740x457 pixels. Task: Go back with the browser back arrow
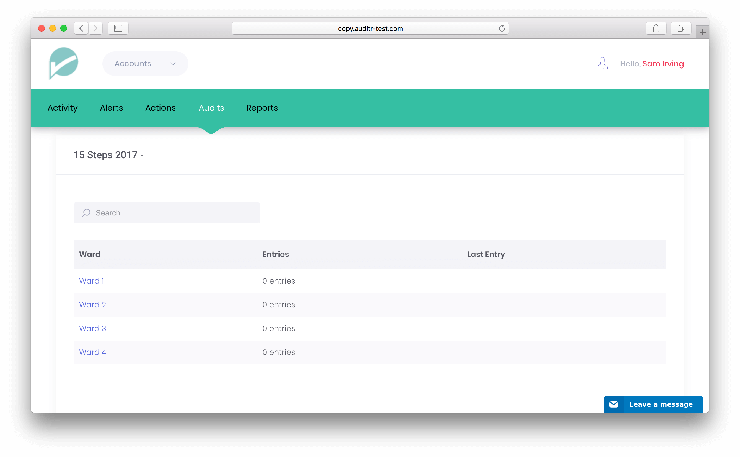coord(81,28)
